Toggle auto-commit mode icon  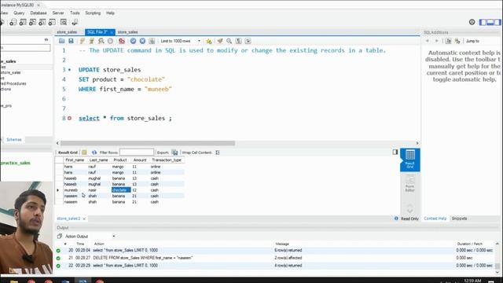tap(152, 41)
